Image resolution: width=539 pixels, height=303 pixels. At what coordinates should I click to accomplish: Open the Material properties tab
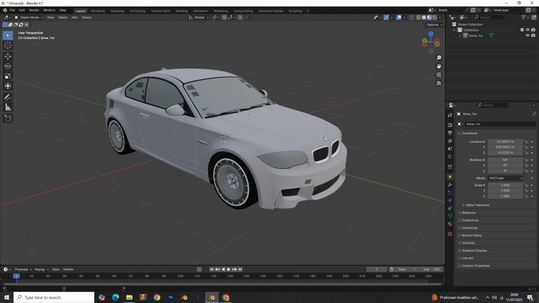[450, 224]
